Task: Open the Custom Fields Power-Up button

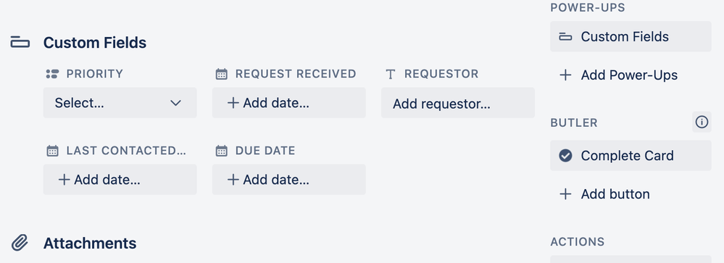Action: (x=631, y=36)
